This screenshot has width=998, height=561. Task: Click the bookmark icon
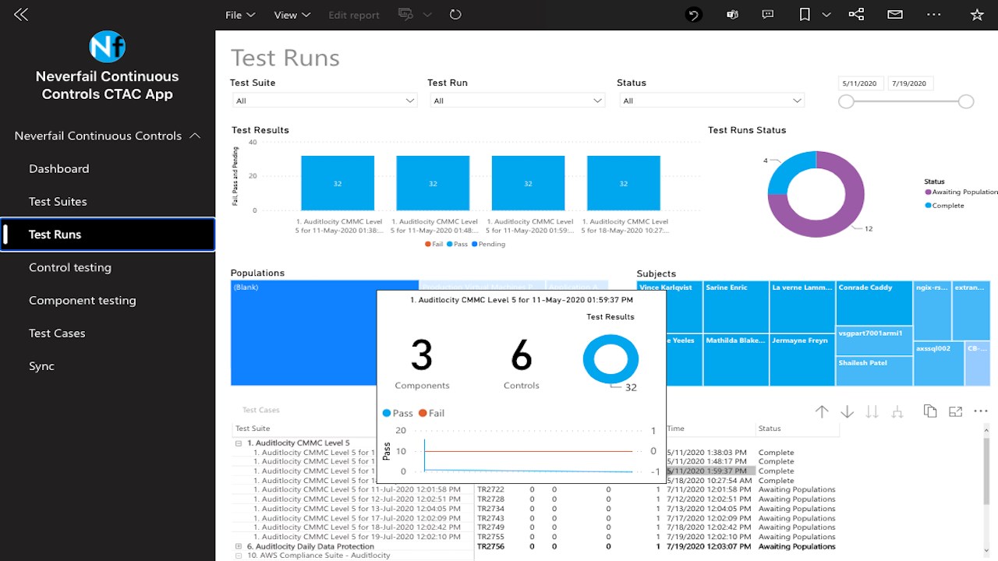click(x=805, y=15)
